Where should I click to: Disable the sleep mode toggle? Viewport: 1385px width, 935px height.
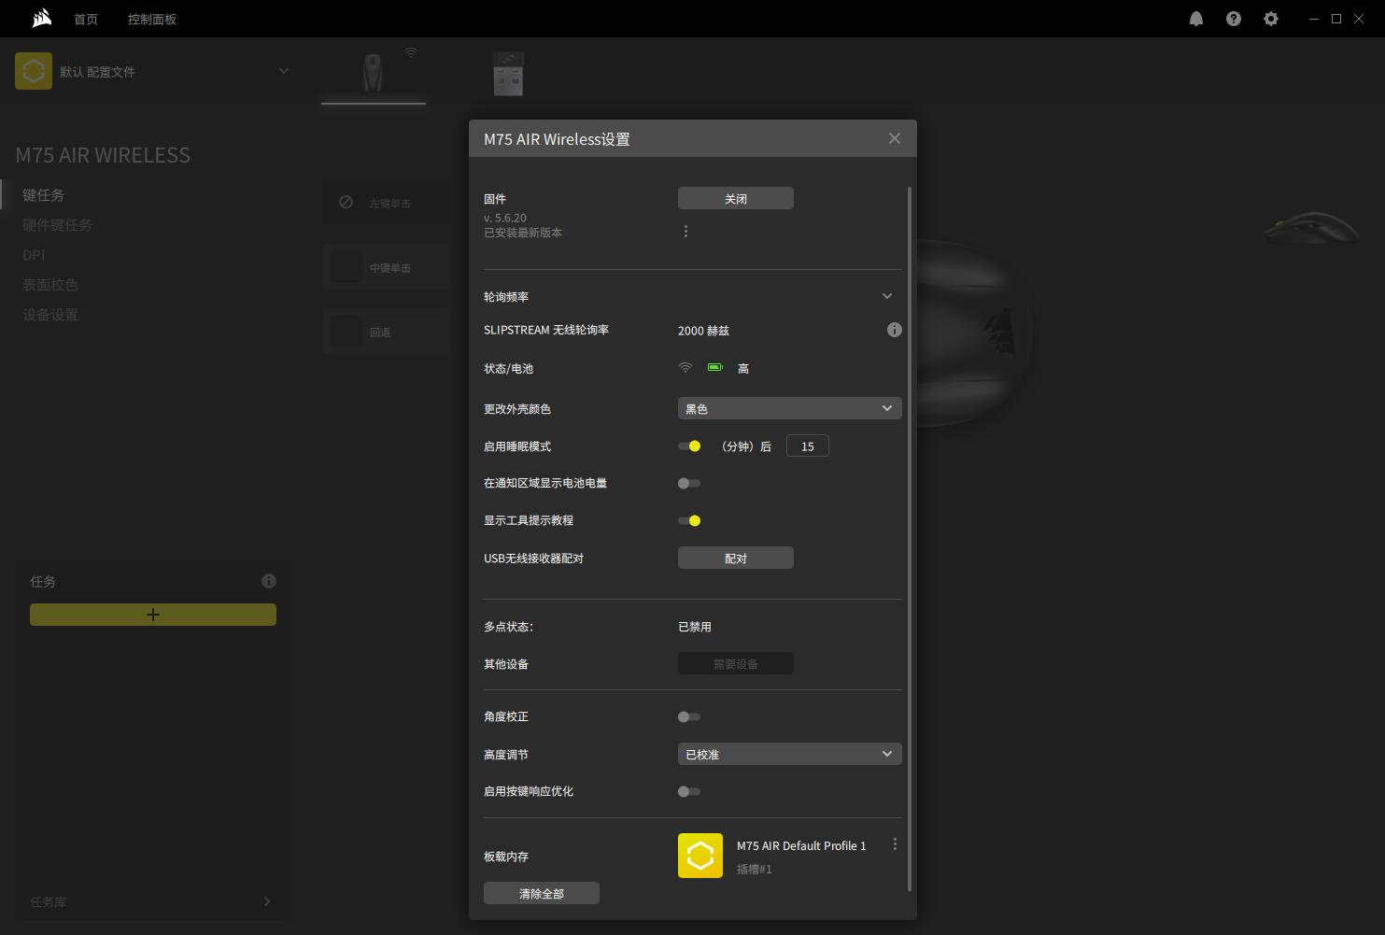pos(689,446)
